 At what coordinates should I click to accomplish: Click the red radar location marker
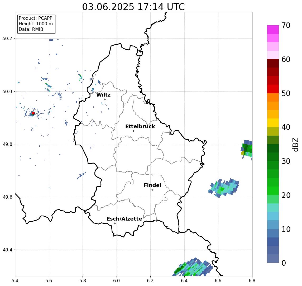tap(33, 113)
